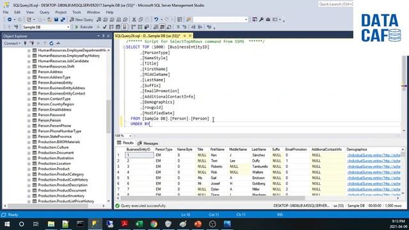Click the Database Engine Query icon after New Query
This screenshot has width=409, height=230.
pos(99,20)
